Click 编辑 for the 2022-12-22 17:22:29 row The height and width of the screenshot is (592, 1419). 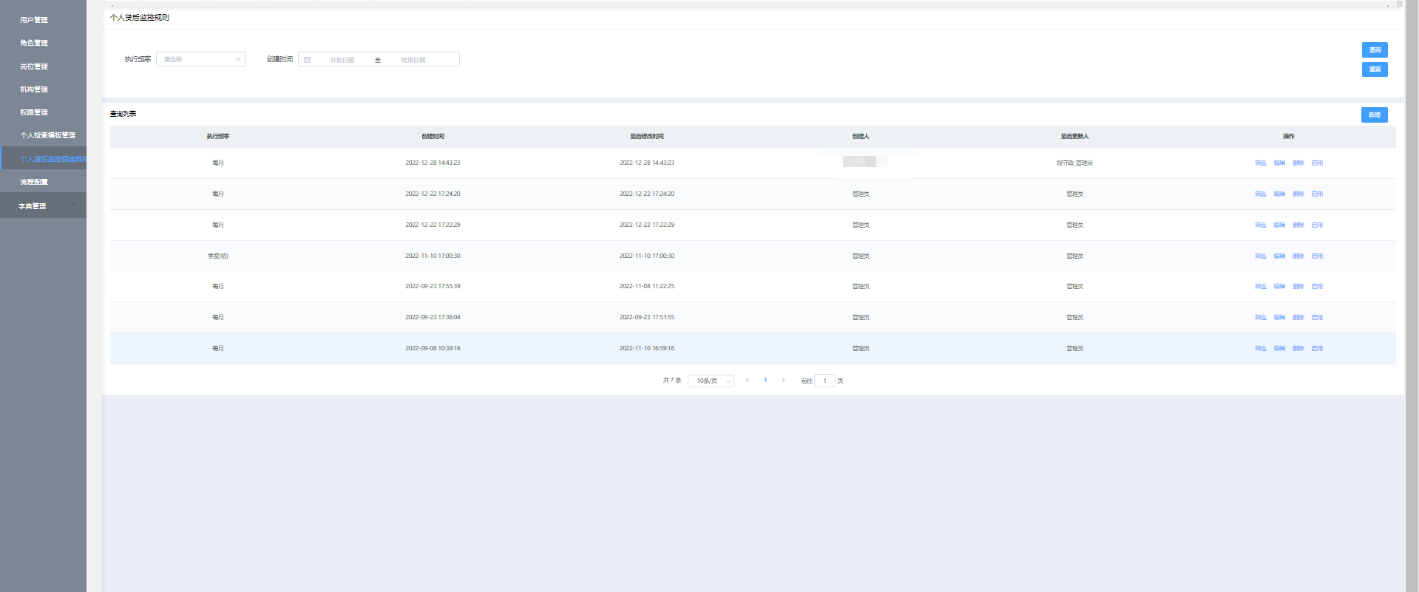point(1279,225)
